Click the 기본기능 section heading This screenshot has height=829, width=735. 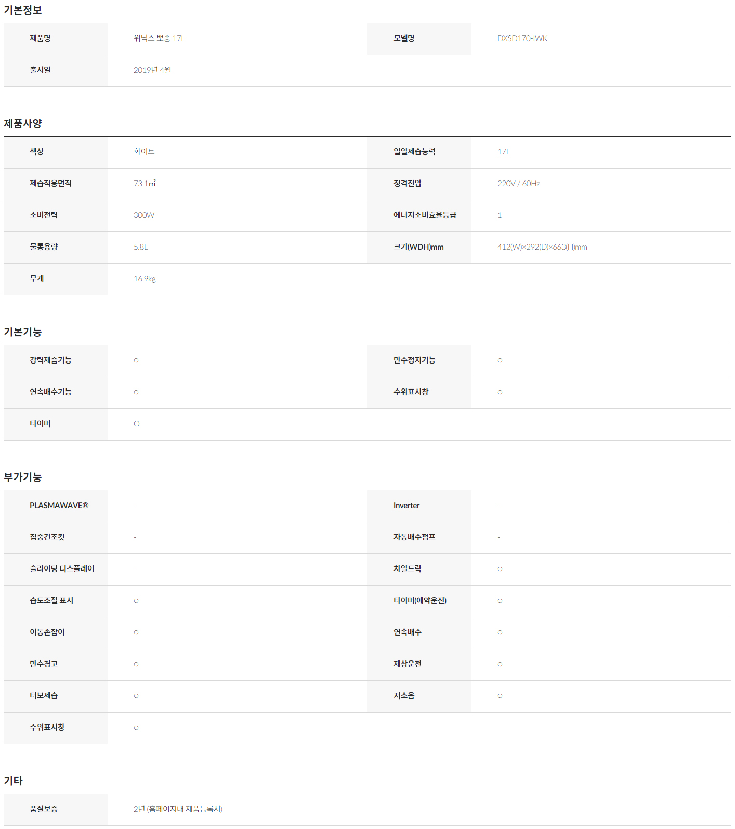point(23,332)
